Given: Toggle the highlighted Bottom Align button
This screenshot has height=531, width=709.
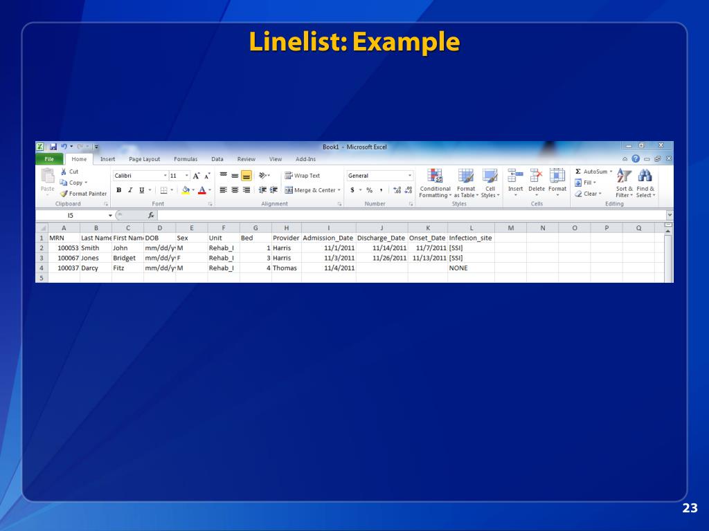Looking at the screenshot, I should 246,176.
